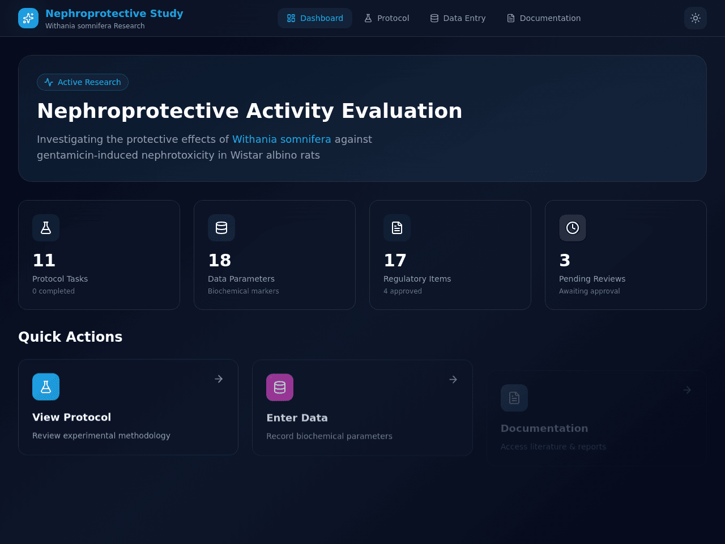Click the 'Regulatory Items' label

click(x=417, y=279)
